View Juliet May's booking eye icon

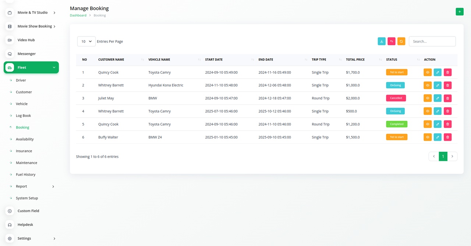click(428, 98)
